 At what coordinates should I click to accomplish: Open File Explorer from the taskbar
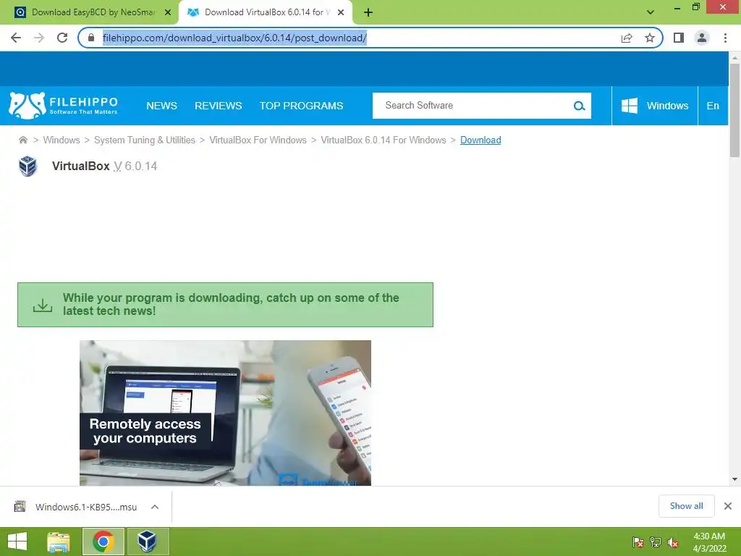[x=58, y=542]
